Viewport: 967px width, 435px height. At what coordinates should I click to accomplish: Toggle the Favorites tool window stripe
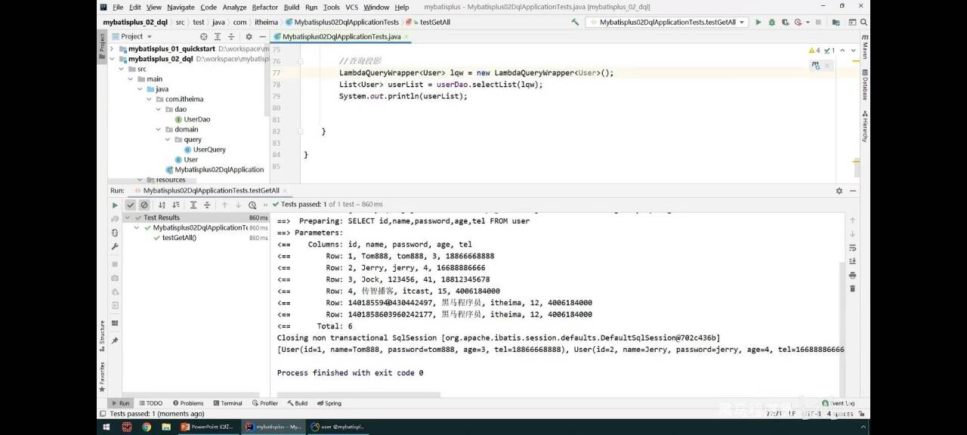[x=103, y=376]
